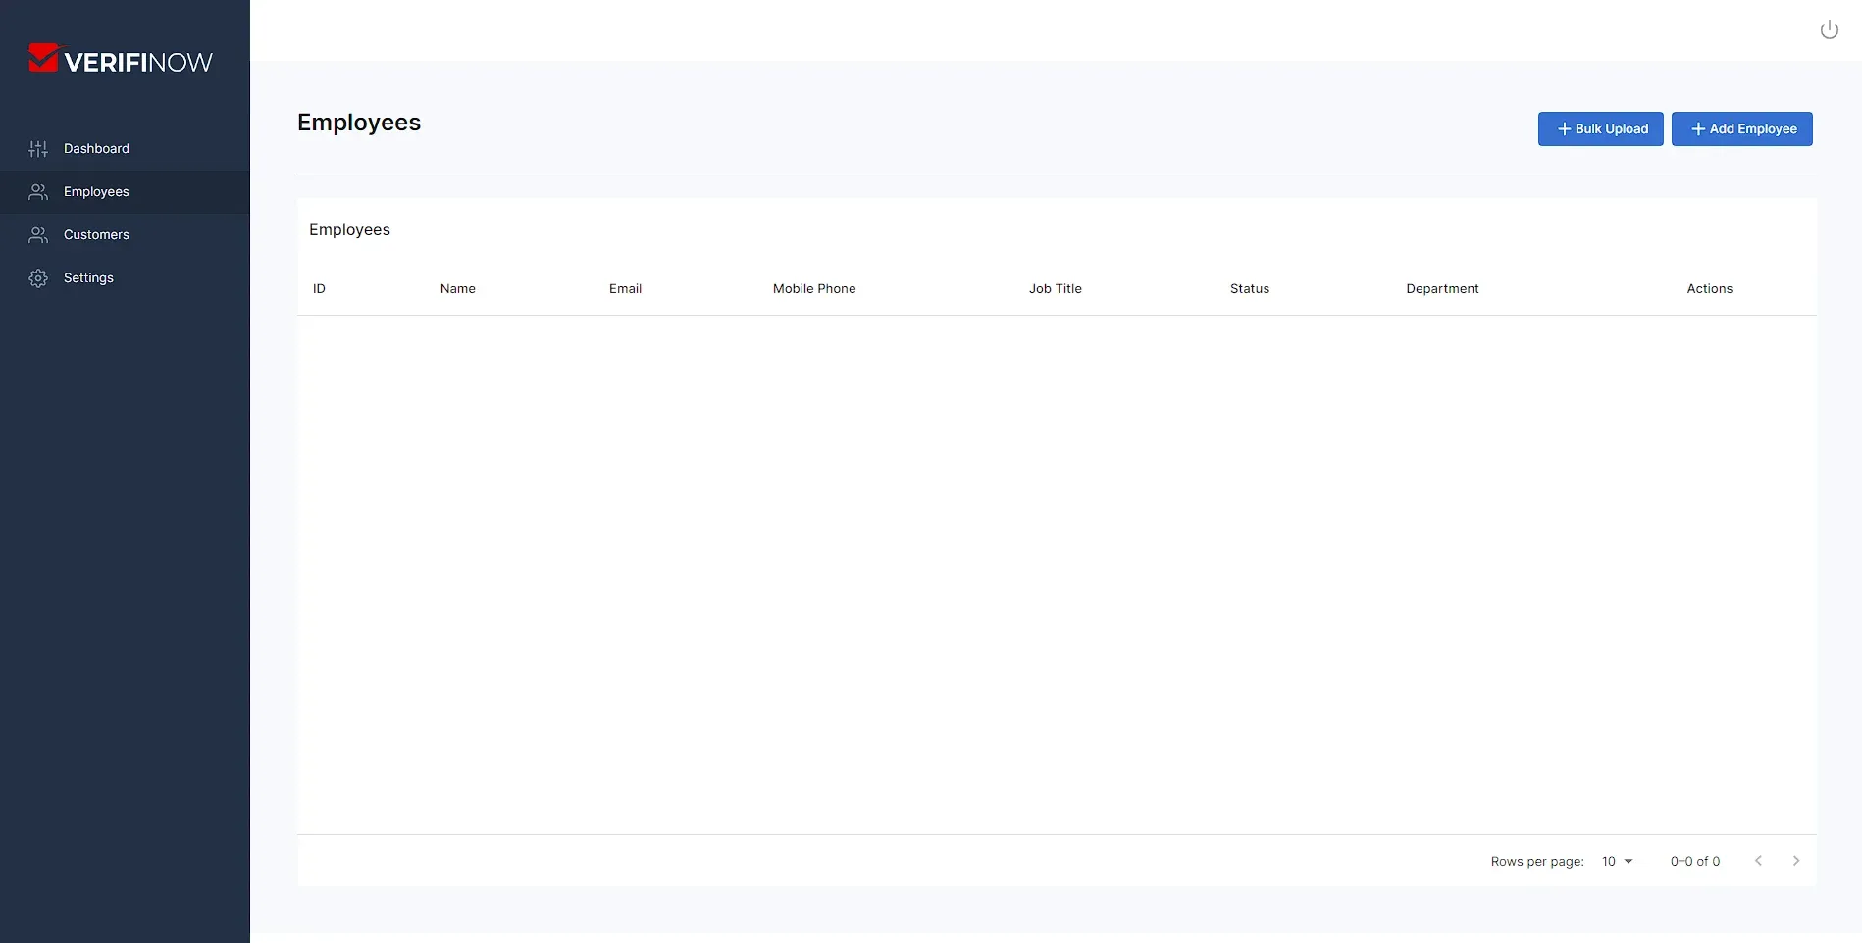Select the Dashboard icon in the sidebar
The image size is (1862, 943).
tap(37, 149)
